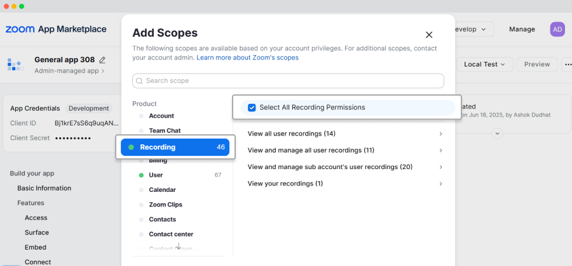Viewport: 572px width, 266px height.
Task: Select the Contact center product category
Action: [171, 234]
